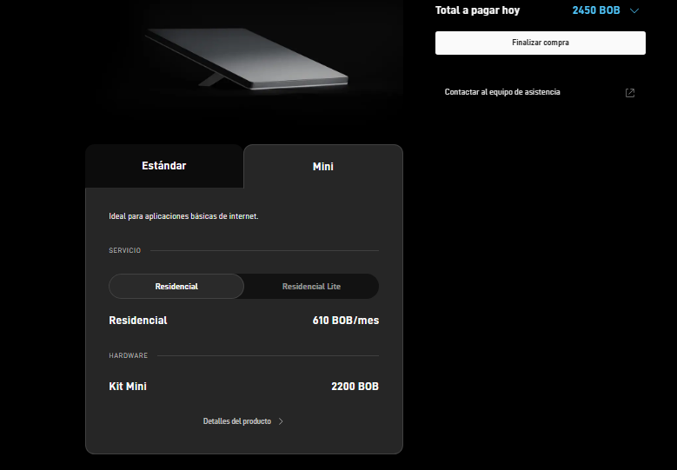The height and width of the screenshot is (470, 677).
Task: Click the Kit Mini hardware label
Action: [128, 387]
